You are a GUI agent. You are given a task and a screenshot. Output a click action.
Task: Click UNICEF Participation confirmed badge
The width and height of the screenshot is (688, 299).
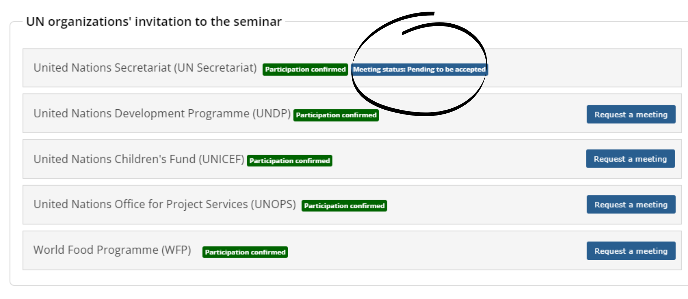[x=289, y=161]
